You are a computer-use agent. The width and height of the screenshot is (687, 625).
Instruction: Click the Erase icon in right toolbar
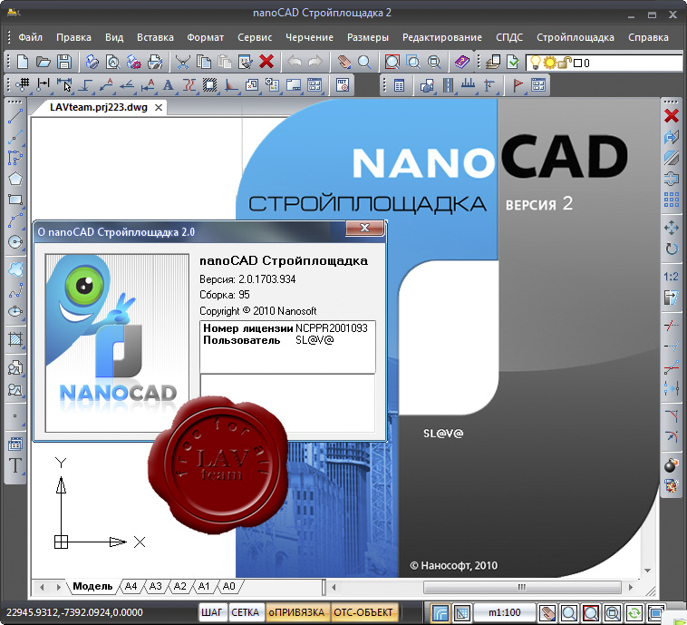tap(671, 116)
